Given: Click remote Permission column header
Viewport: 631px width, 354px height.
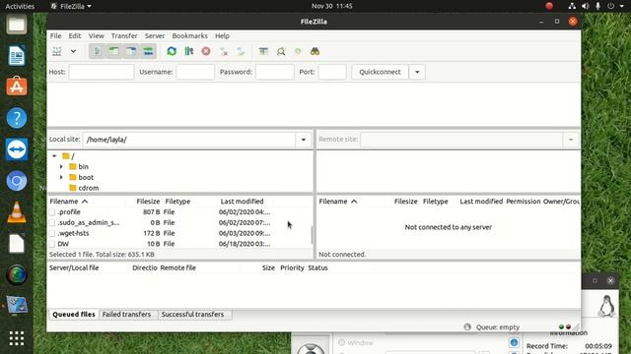Looking at the screenshot, I should click(524, 202).
